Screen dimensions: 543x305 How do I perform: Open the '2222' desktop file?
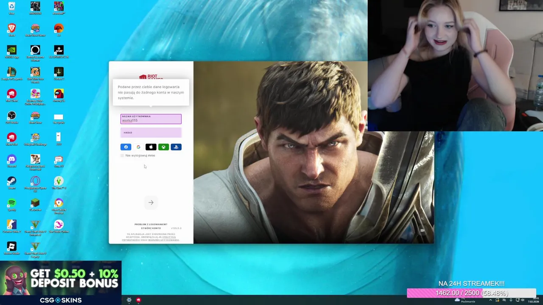pos(59,139)
